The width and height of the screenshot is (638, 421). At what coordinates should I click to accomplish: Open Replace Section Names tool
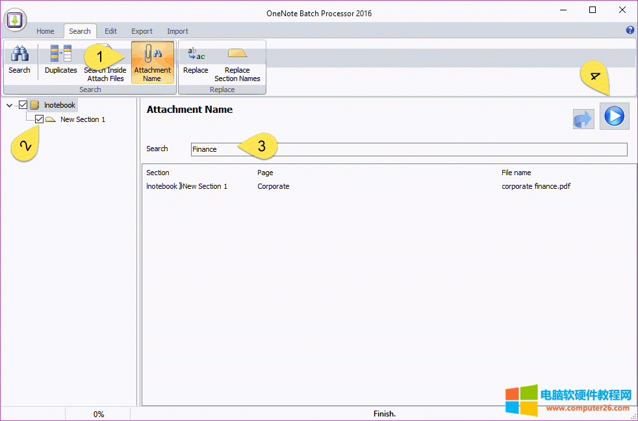tap(237, 62)
